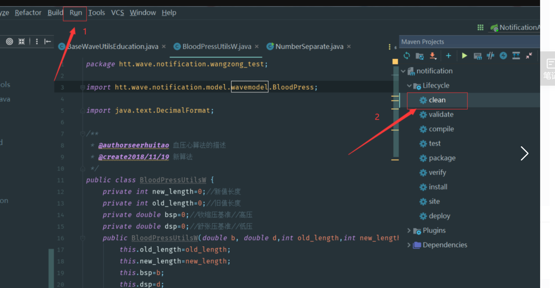Close the BloodPressUtilsW.java tab
Screen dimensions: 555x288
(x=257, y=47)
